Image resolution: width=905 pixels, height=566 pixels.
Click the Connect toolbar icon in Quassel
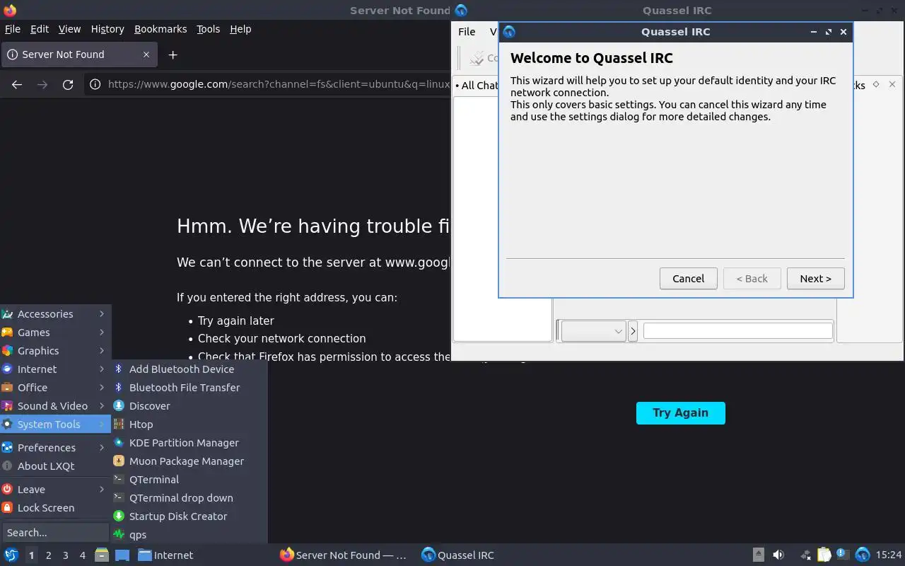pyautogui.click(x=478, y=58)
